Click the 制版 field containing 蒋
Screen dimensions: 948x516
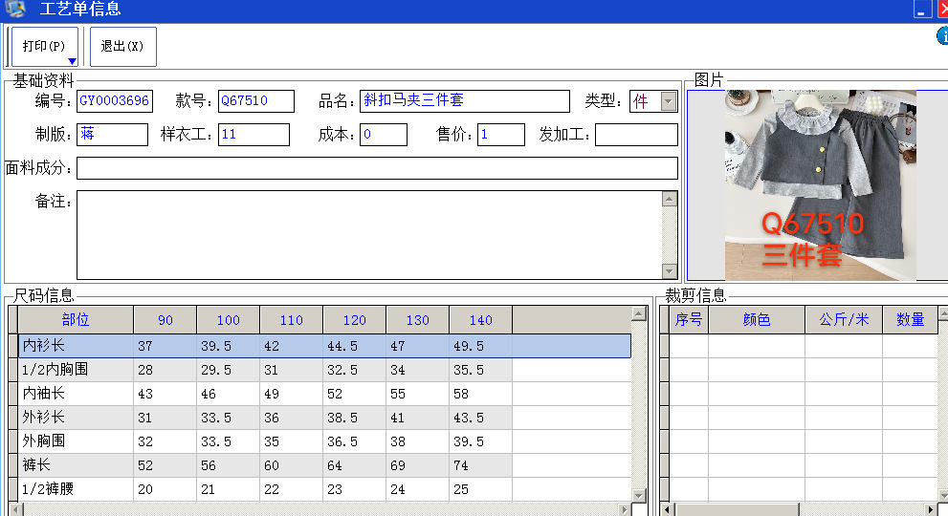pos(113,135)
